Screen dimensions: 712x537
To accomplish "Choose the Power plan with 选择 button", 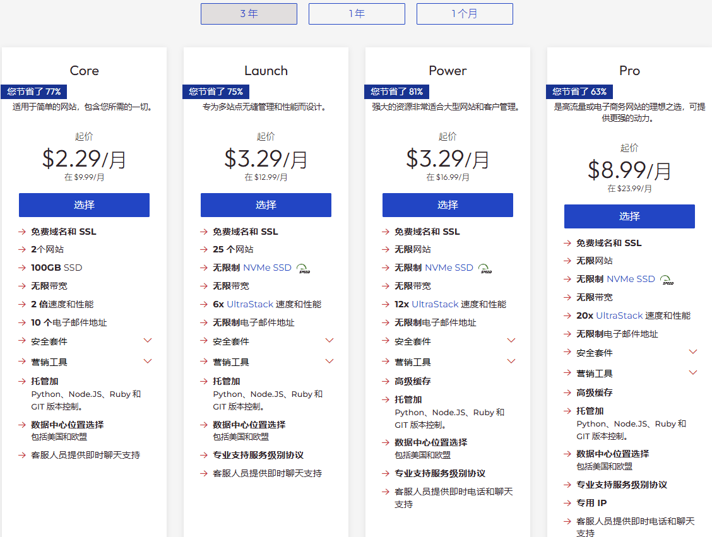I will coord(448,205).
